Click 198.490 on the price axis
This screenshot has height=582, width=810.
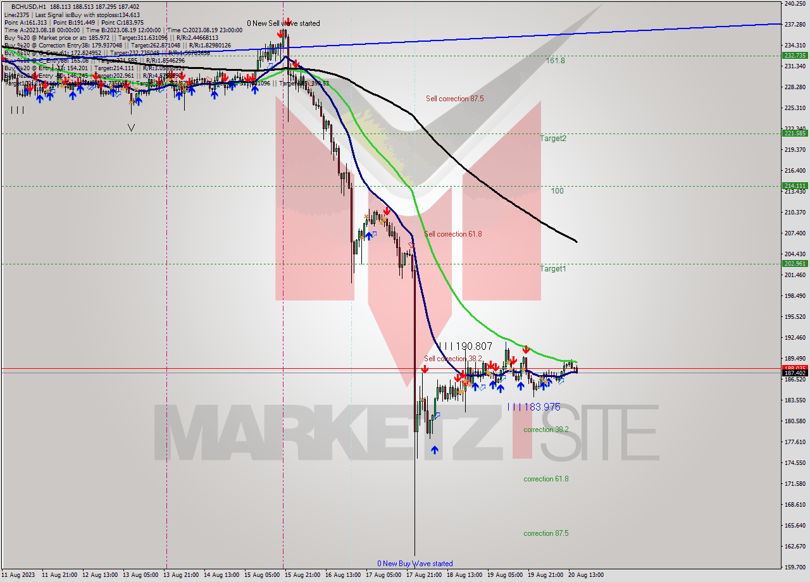[795, 295]
